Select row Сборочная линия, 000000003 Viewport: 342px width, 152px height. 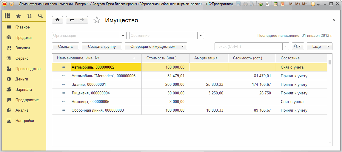[x=190, y=110]
